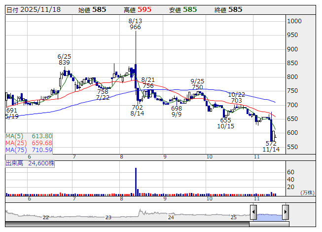Click the MA(5) 613.80 legend entry

coord(29,136)
